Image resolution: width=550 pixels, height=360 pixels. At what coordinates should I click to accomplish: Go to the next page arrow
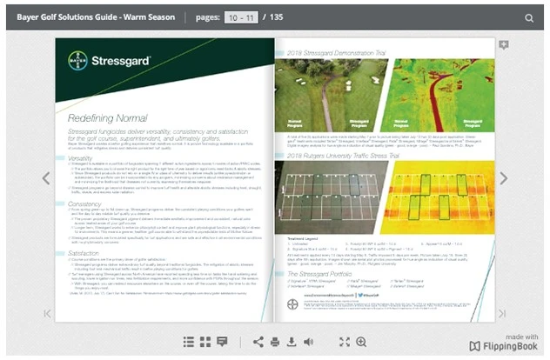503,178
